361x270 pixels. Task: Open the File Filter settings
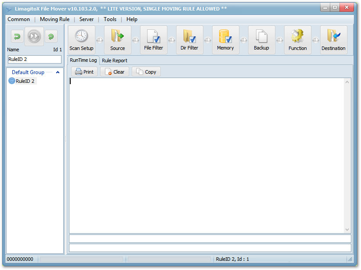click(154, 40)
